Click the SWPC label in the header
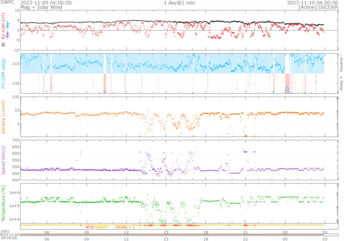The image size is (344, 241). tap(7, 3)
